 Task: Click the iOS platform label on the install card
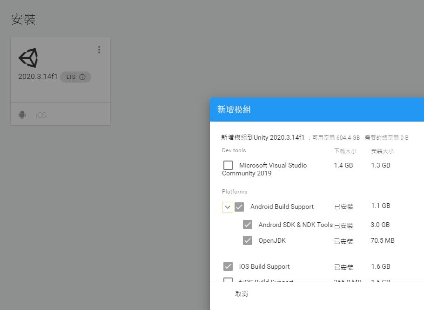tap(41, 116)
